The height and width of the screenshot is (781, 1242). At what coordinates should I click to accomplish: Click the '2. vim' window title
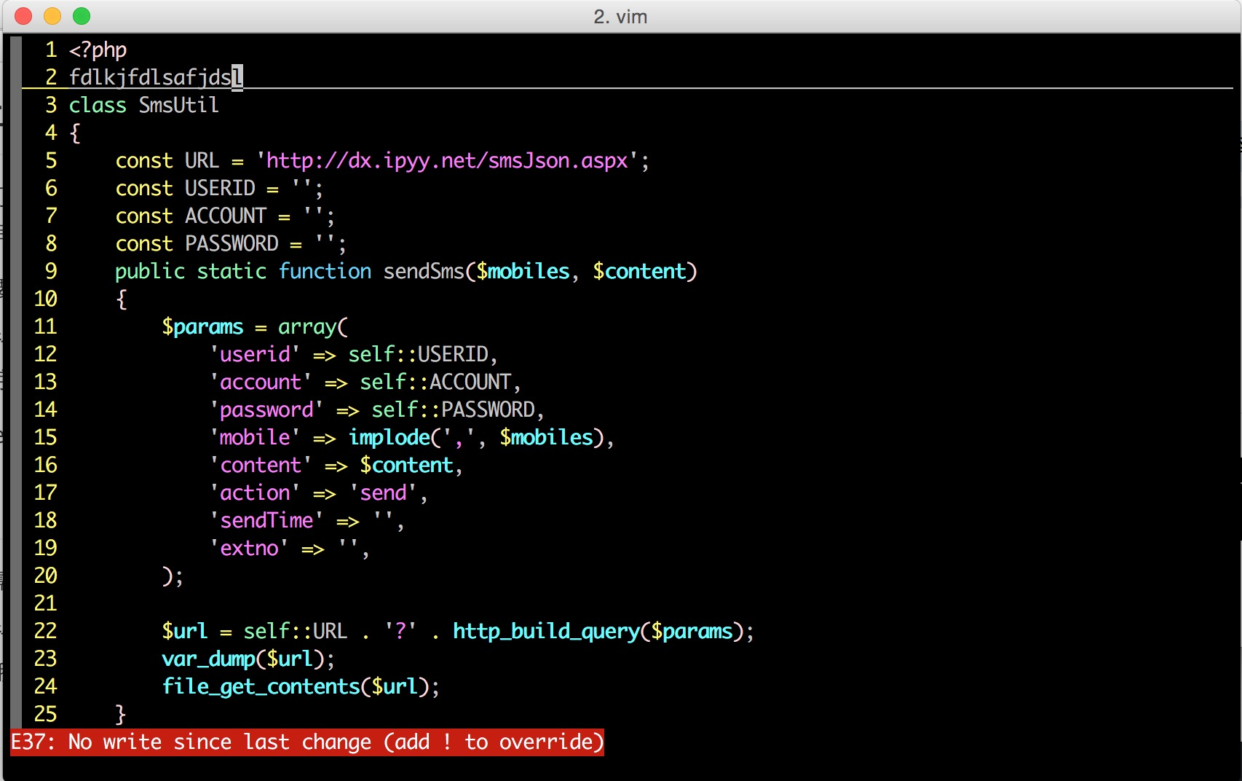point(620,17)
